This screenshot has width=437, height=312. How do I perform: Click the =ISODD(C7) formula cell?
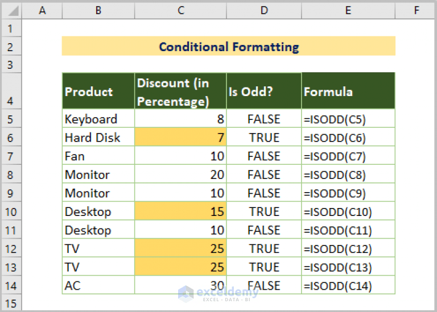coord(348,156)
